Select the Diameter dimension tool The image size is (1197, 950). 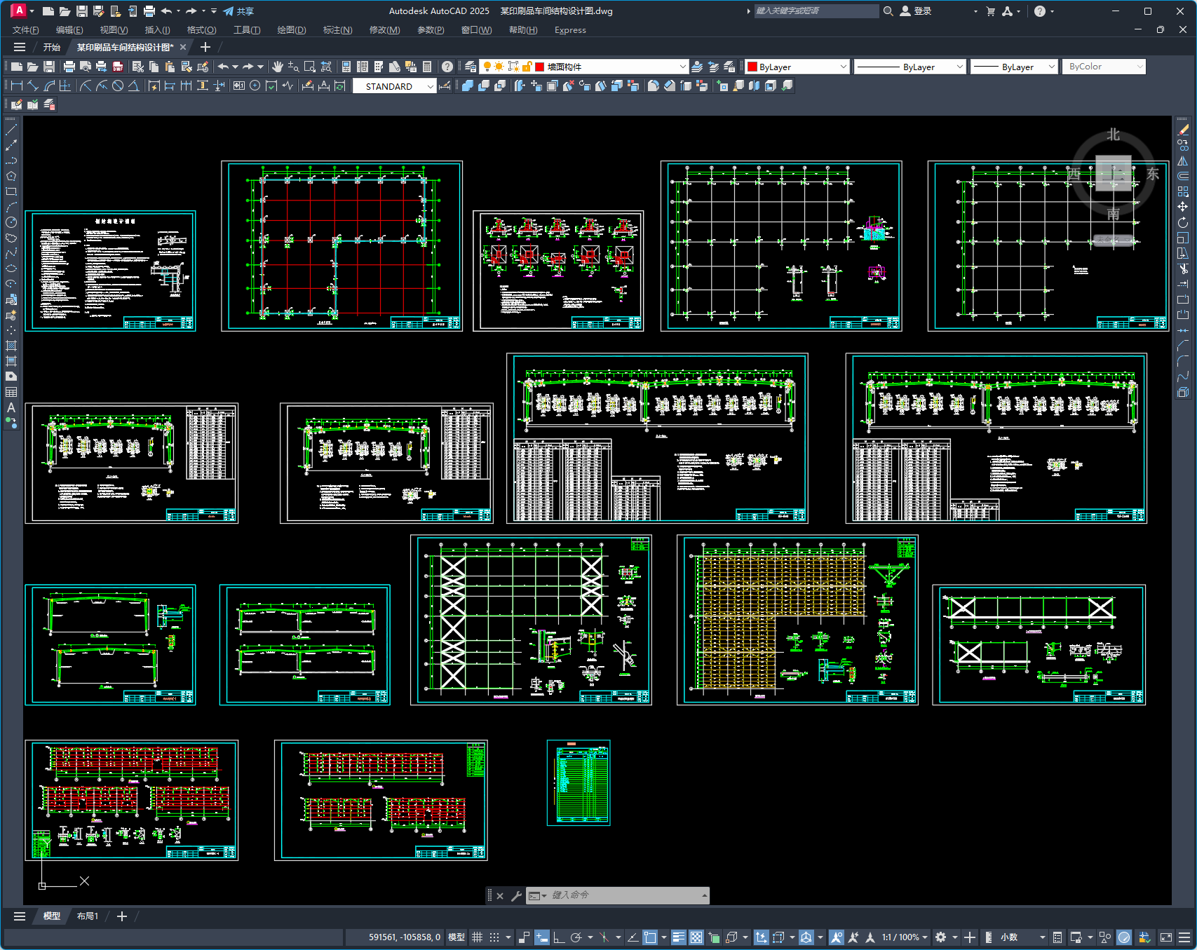pos(118,86)
